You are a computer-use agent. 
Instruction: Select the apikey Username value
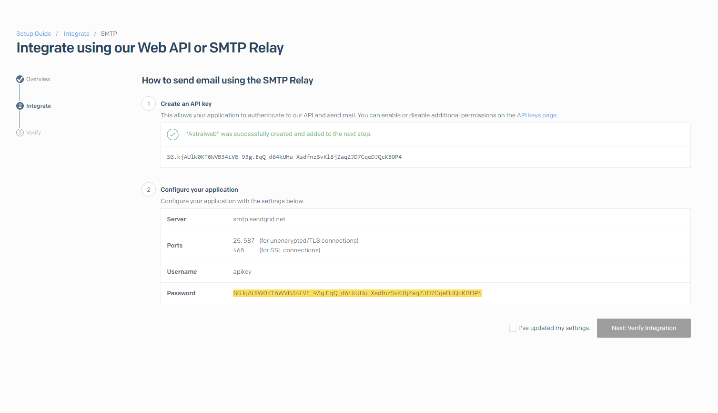click(242, 271)
